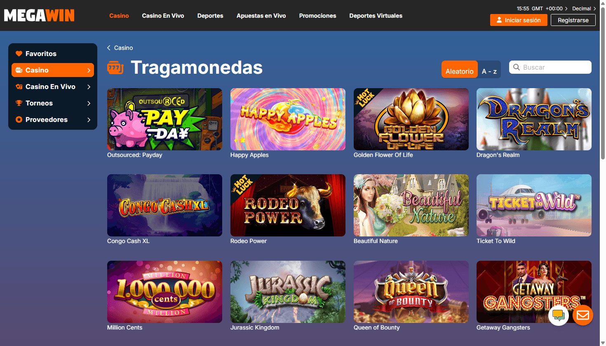Open the Deportes menu item

click(x=210, y=16)
